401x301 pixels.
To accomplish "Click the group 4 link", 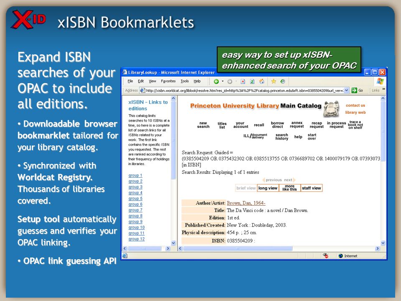I will [135, 192].
